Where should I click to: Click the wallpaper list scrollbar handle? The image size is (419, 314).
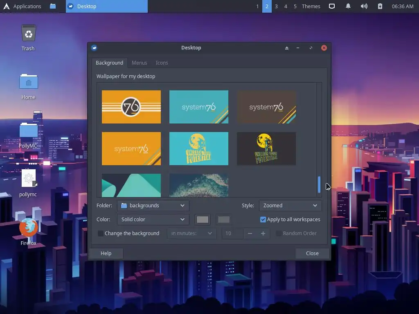[319, 184]
